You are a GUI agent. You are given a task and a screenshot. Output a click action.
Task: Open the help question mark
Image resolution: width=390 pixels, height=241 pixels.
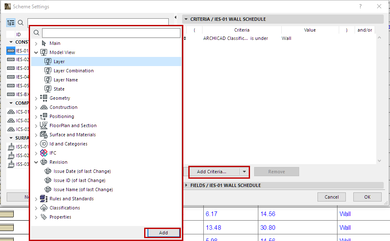click(x=360, y=7)
